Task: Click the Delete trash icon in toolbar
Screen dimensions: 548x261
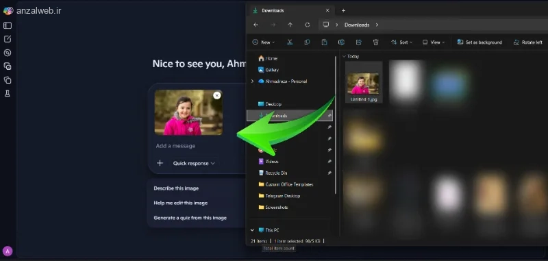Action: (x=375, y=42)
